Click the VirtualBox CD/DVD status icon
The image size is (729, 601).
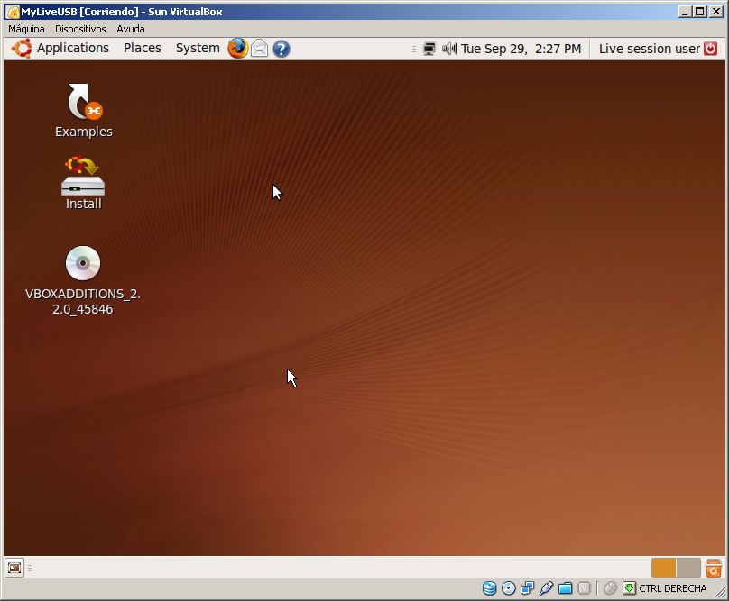[509, 588]
